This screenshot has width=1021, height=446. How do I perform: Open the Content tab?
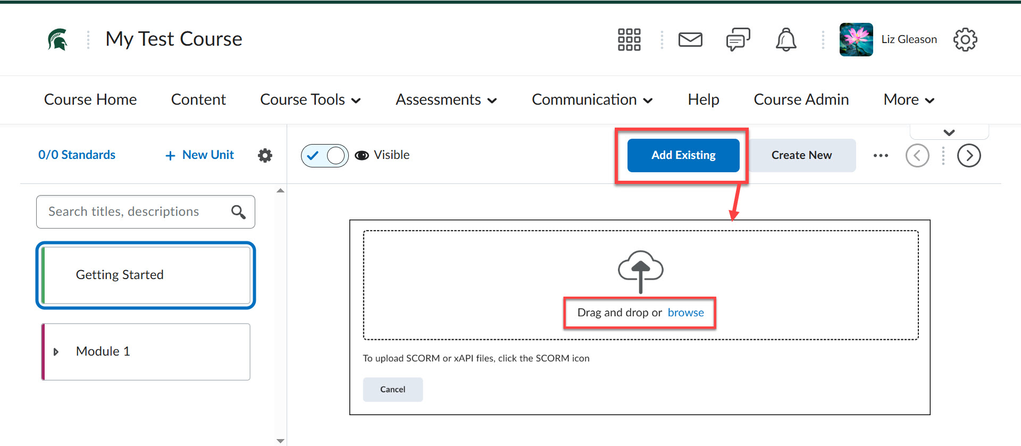(198, 100)
